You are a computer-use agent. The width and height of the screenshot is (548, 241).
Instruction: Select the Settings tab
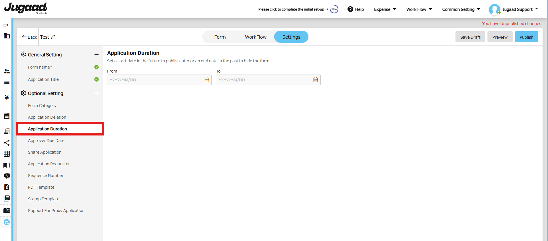pos(291,37)
